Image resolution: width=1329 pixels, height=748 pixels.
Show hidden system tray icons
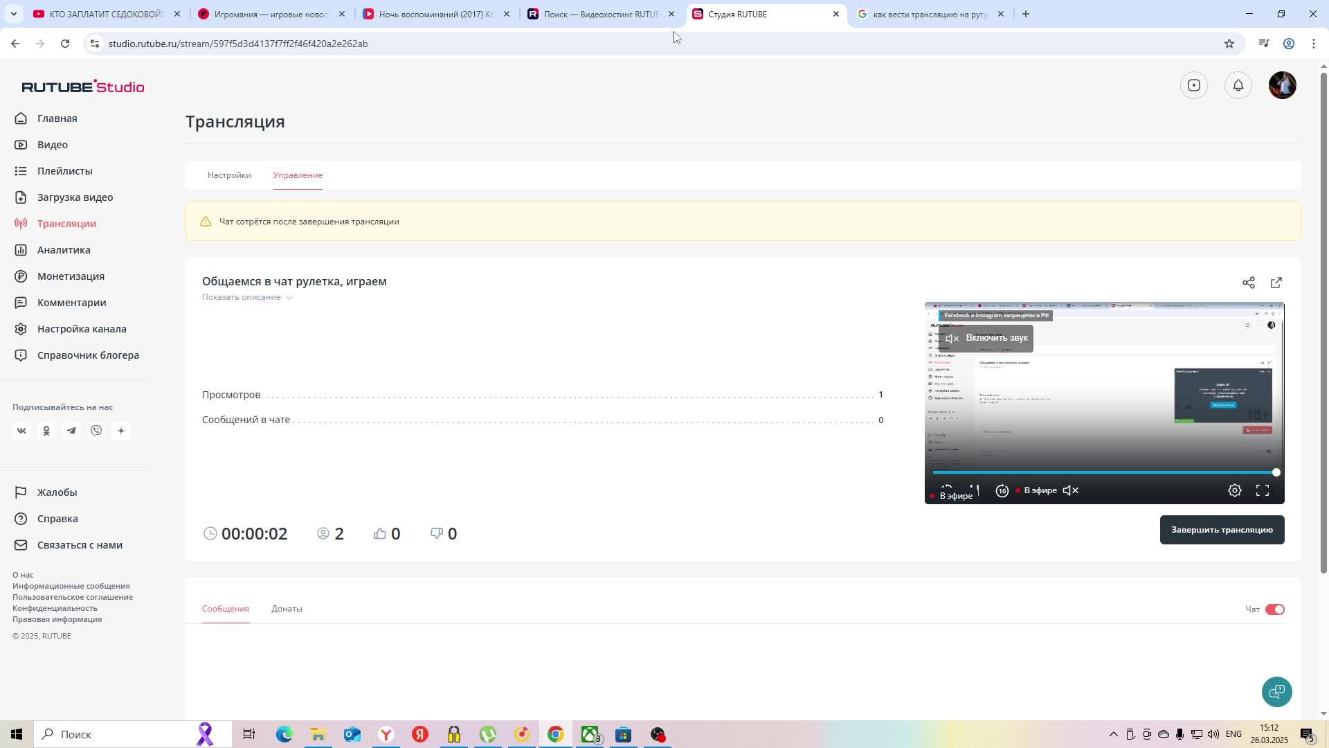[x=1113, y=734]
